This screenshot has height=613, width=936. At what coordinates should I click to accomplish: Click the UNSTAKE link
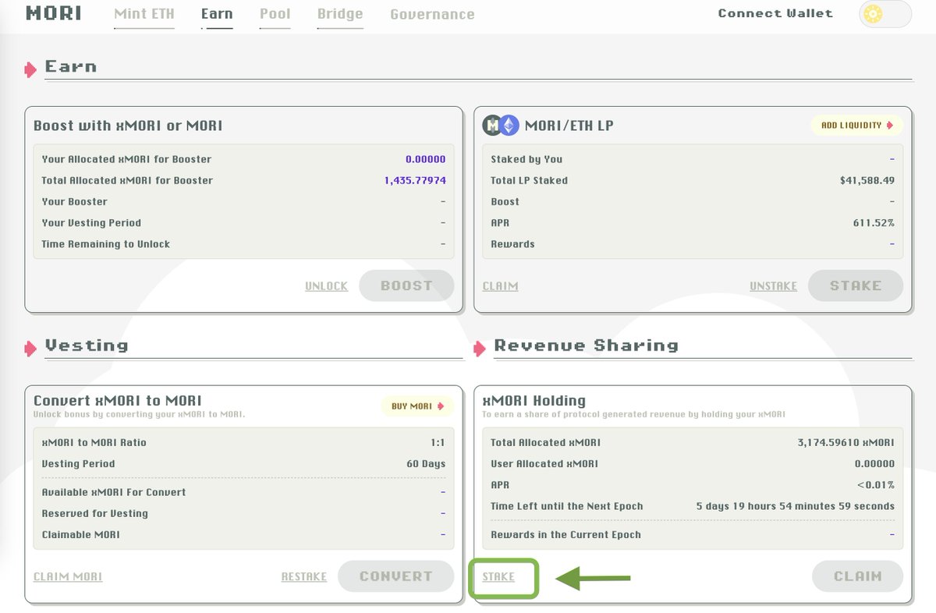[773, 286]
